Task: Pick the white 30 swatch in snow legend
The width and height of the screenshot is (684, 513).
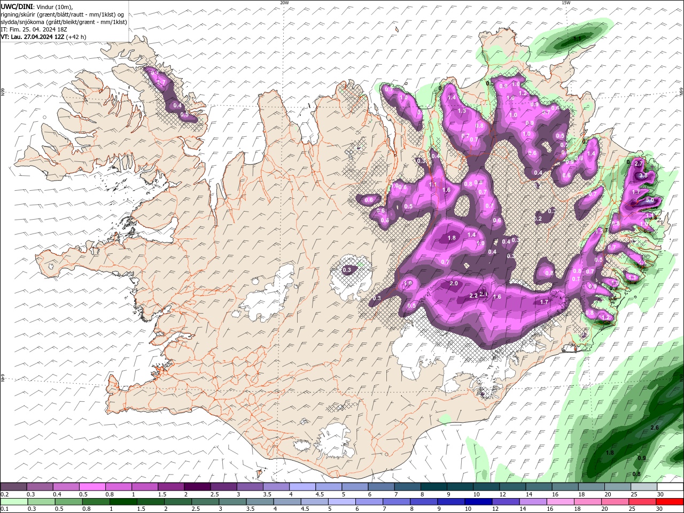Action: (670, 487)
